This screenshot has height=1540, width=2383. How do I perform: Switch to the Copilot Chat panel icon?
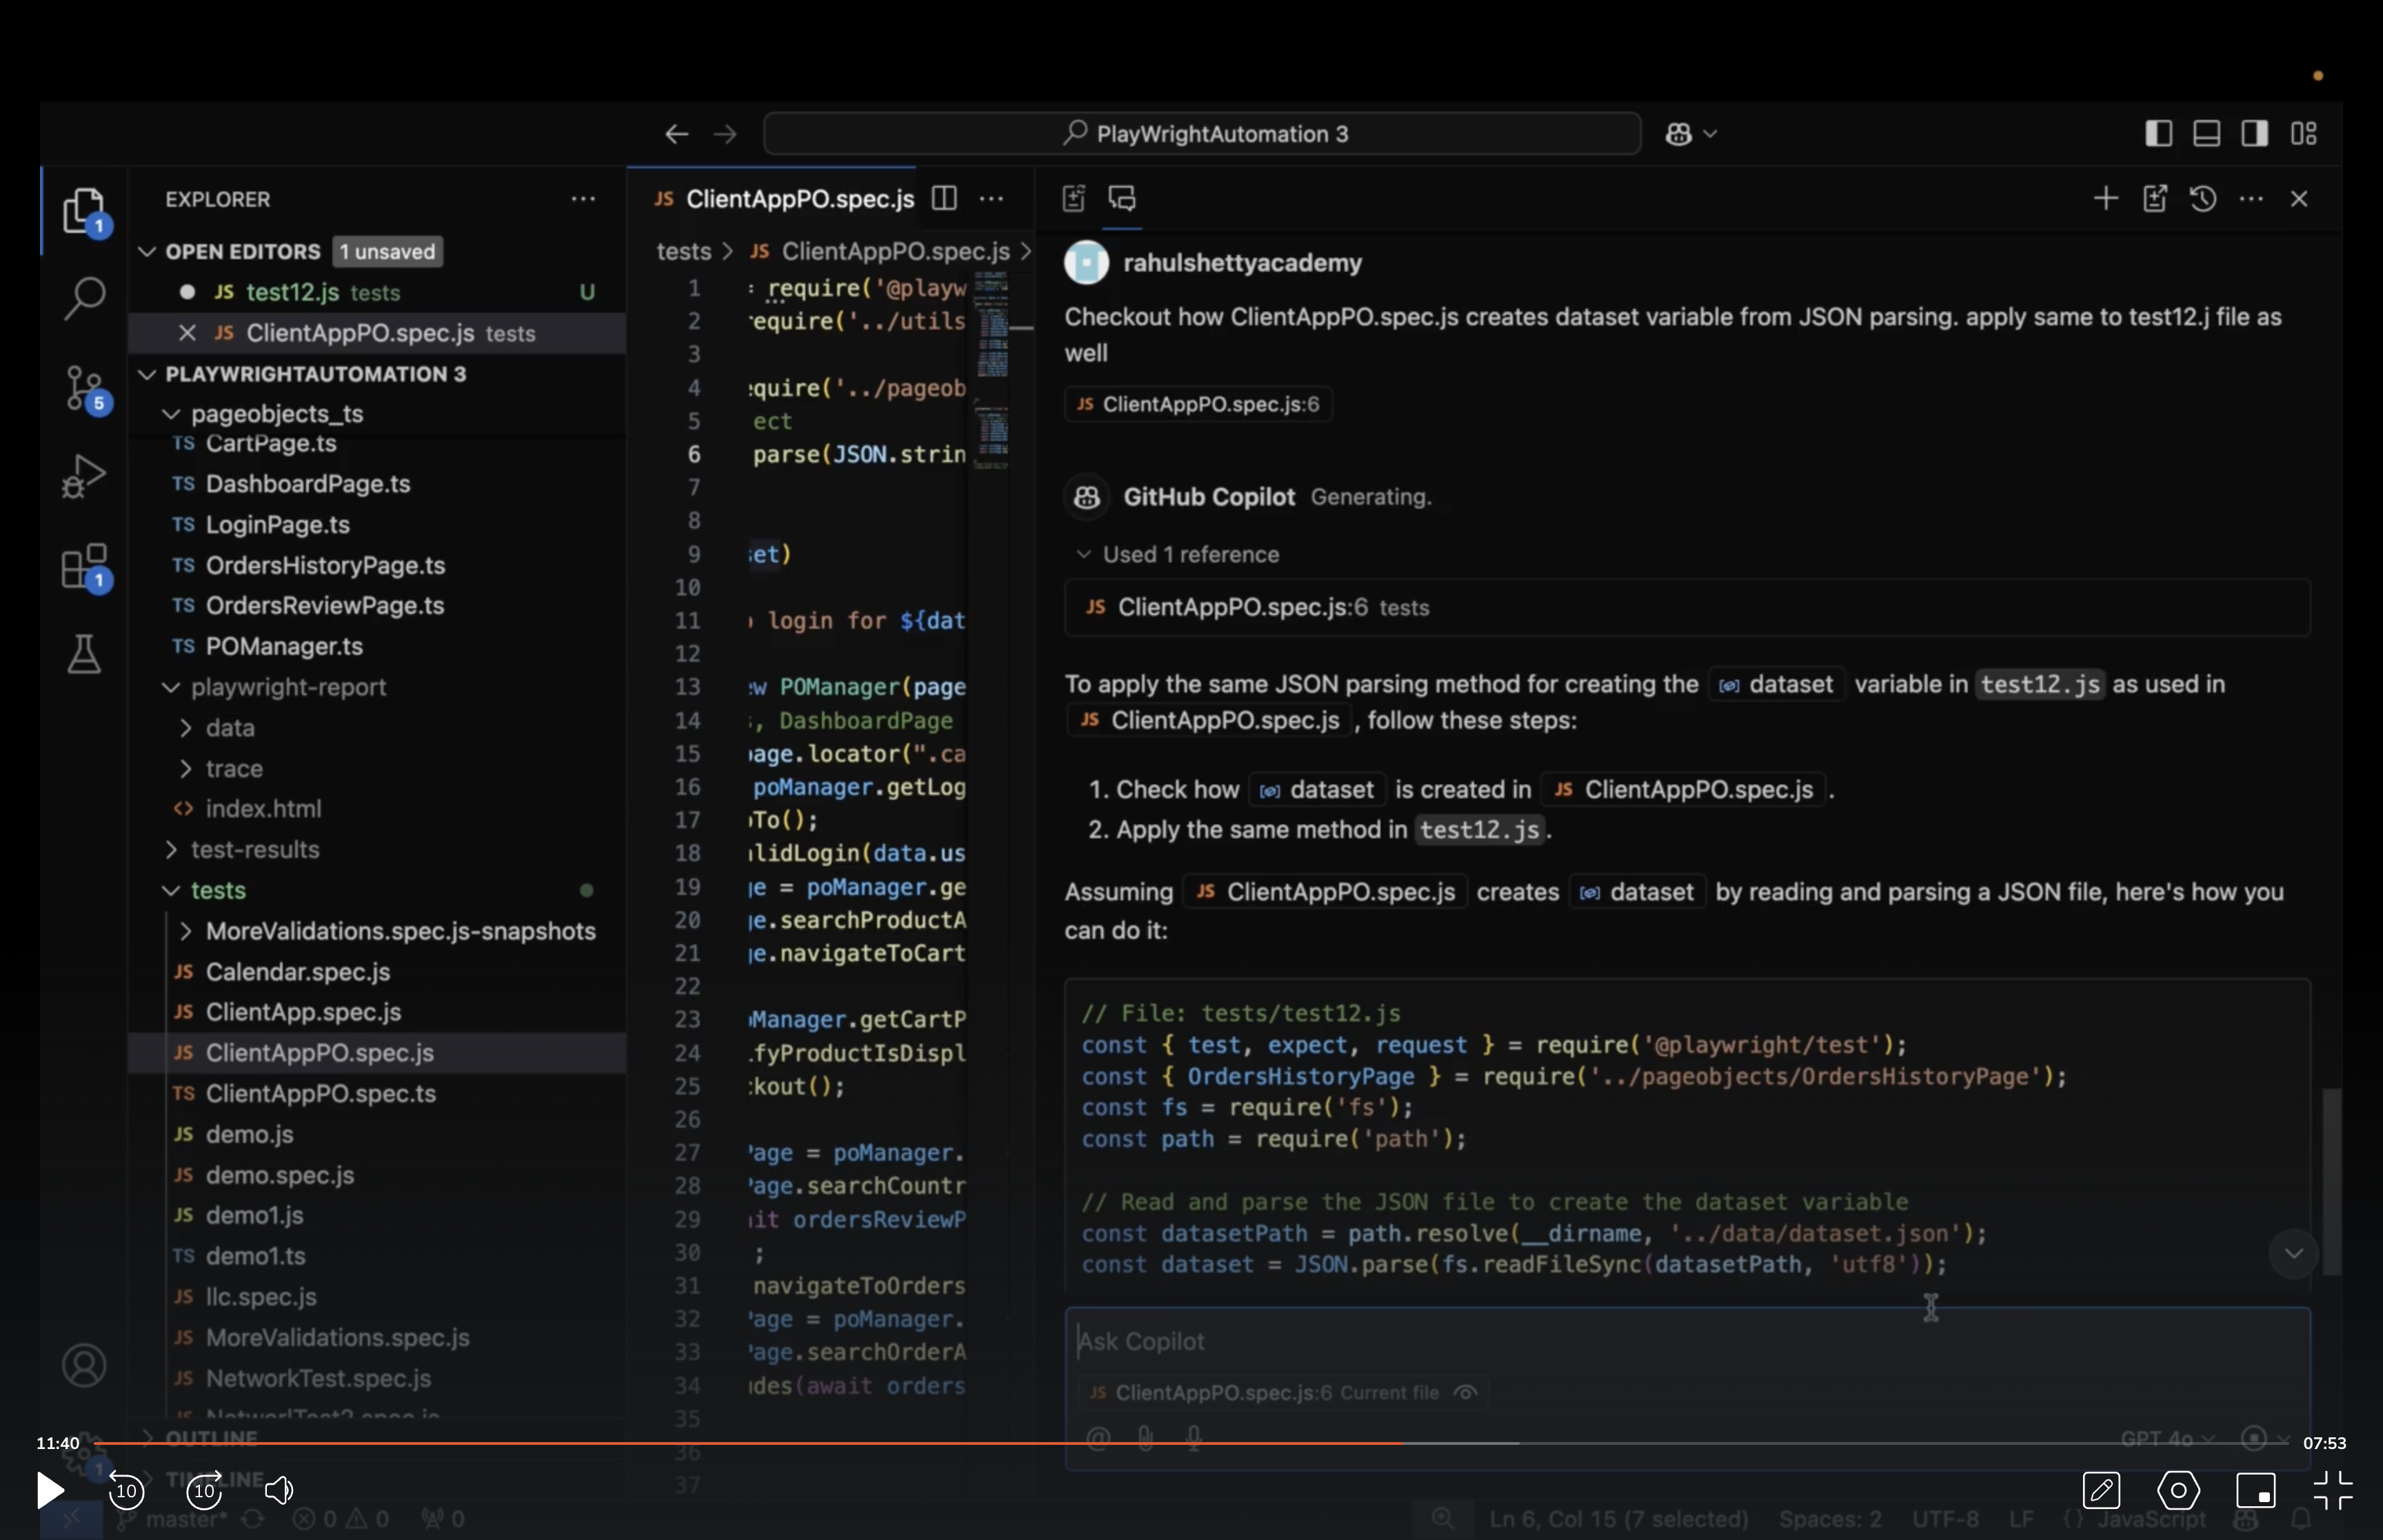point(1122,199)
